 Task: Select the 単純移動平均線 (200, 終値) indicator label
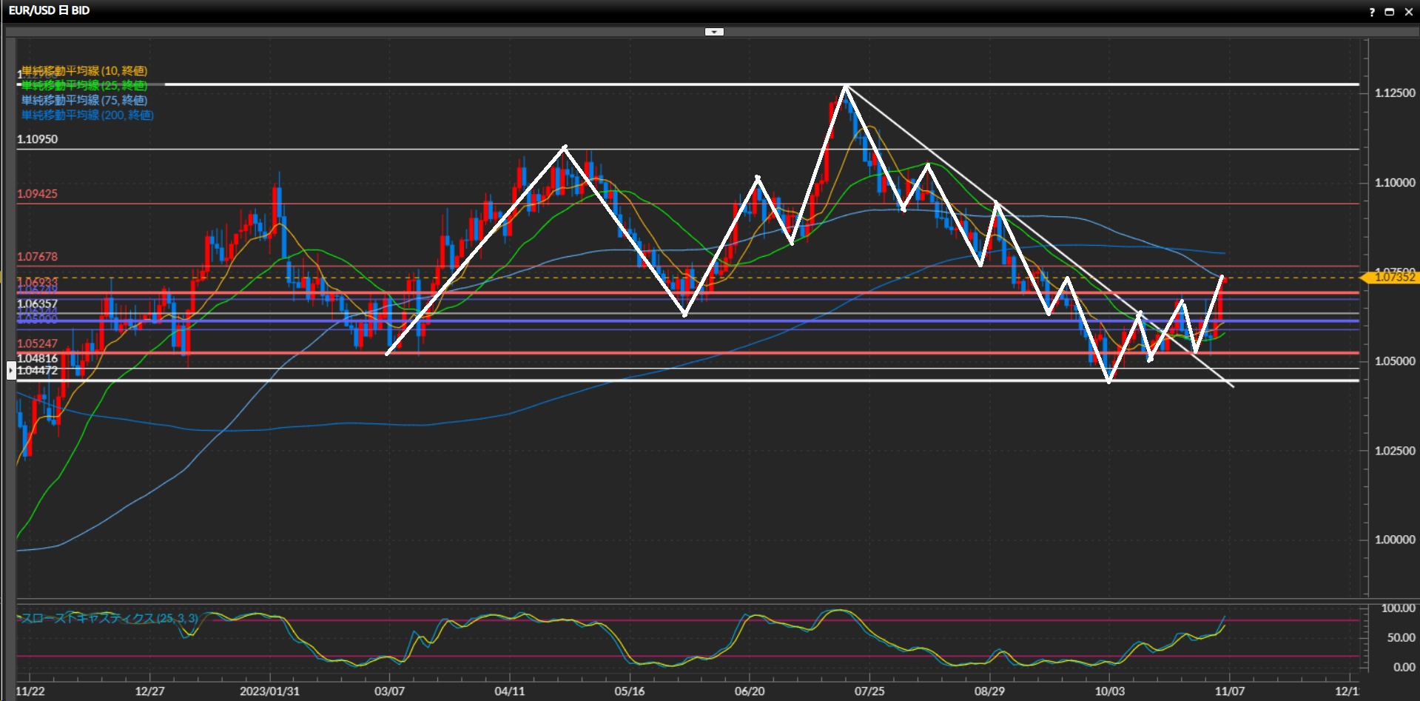click(87, 115)
